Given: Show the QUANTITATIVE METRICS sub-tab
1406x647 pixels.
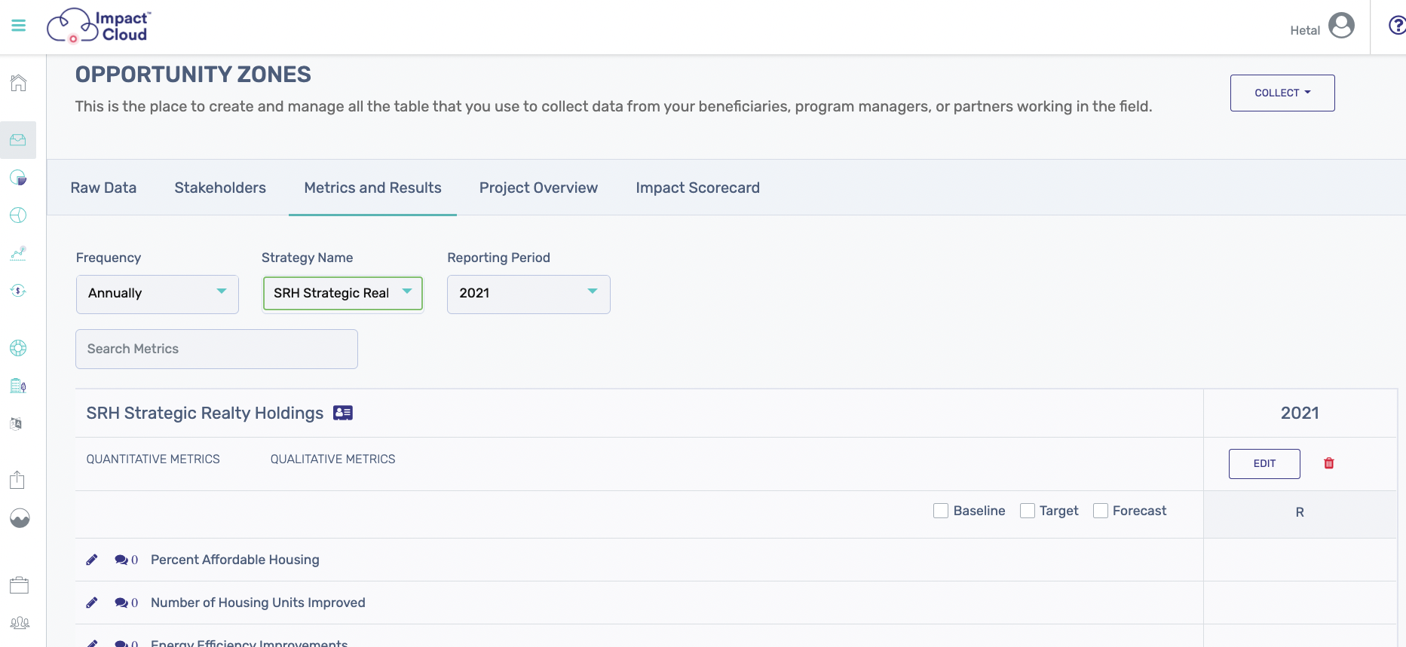Looking at the screenshot, I should click(x=153, y=459).
